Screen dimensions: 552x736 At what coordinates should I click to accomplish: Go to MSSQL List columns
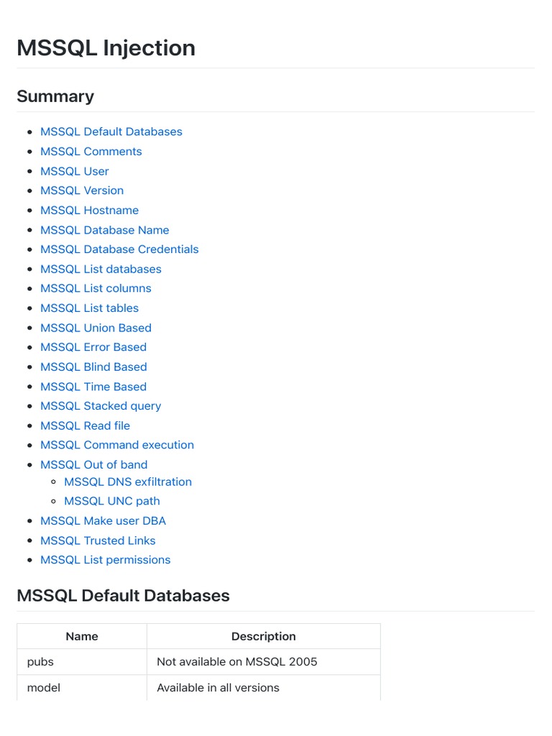coord(96,288)
